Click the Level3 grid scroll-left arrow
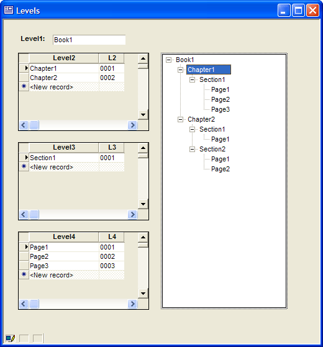Image resolution: width=323 pixels, height=347 pixels. (x=24, y=214)
